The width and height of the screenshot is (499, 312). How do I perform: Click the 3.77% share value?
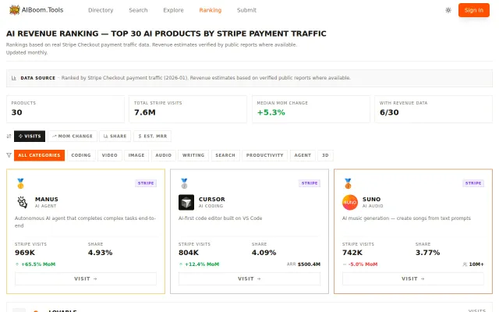click(x=428, y=253)
